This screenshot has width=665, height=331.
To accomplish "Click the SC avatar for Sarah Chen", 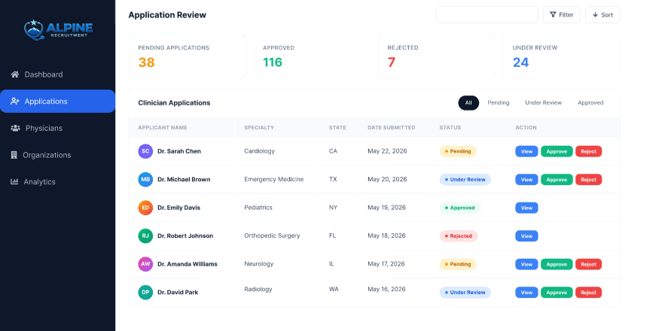I will (145, 151).
